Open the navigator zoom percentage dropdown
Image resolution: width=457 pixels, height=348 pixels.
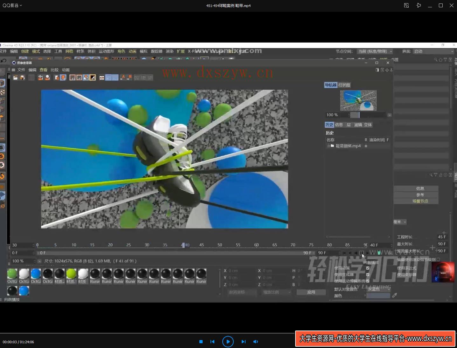(389, 115)
